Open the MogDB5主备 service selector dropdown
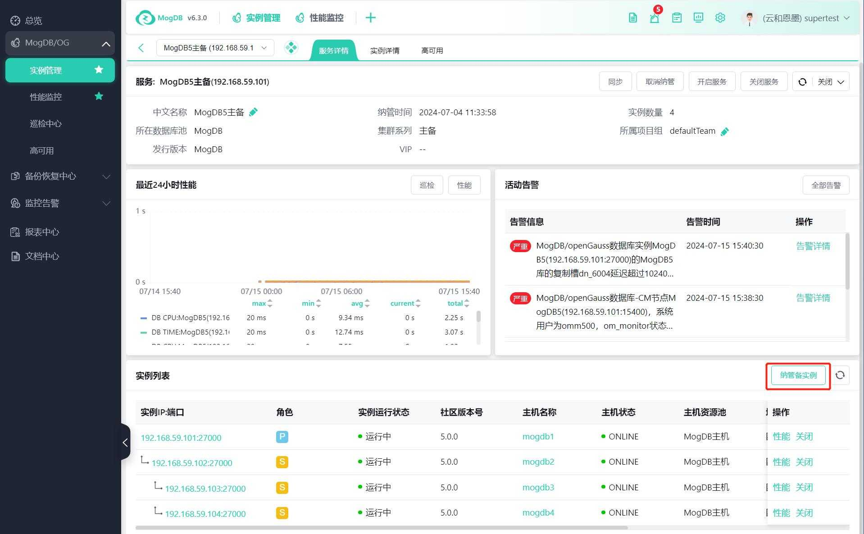The height and width of the screenshot is (534, 864). pos(215,48)
